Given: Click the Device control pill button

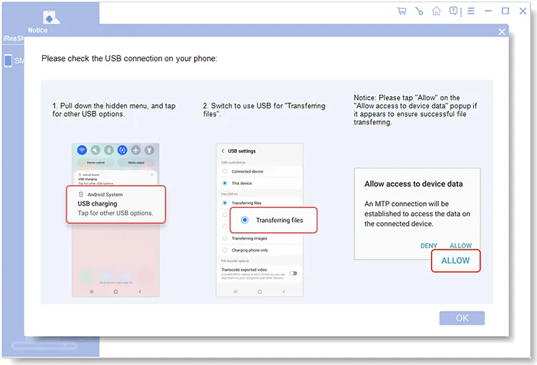Looking at the screenshot, I should click(95, 162).
